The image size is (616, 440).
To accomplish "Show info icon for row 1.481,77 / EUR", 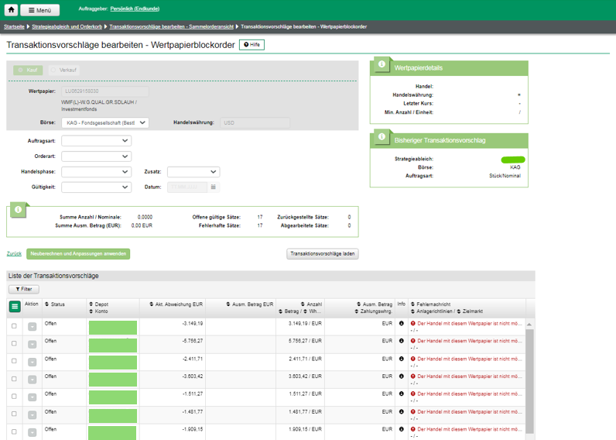I will point(401,411).
